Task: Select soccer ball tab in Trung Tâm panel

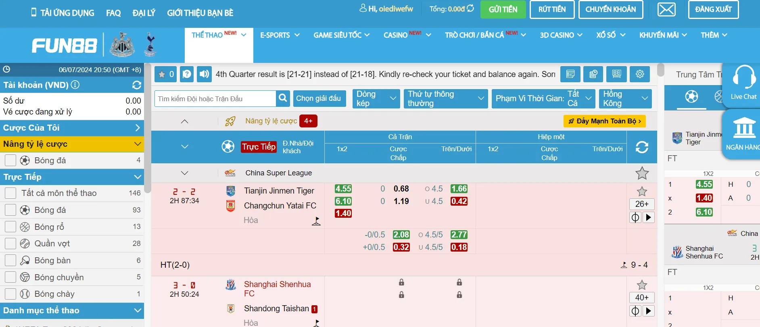Action: coord(691,97)
